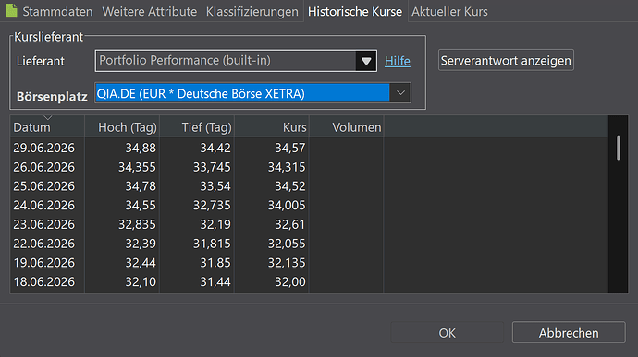638x357 pixels.
Task: Confirm with the OK button
Action: (x=447, y=333)
